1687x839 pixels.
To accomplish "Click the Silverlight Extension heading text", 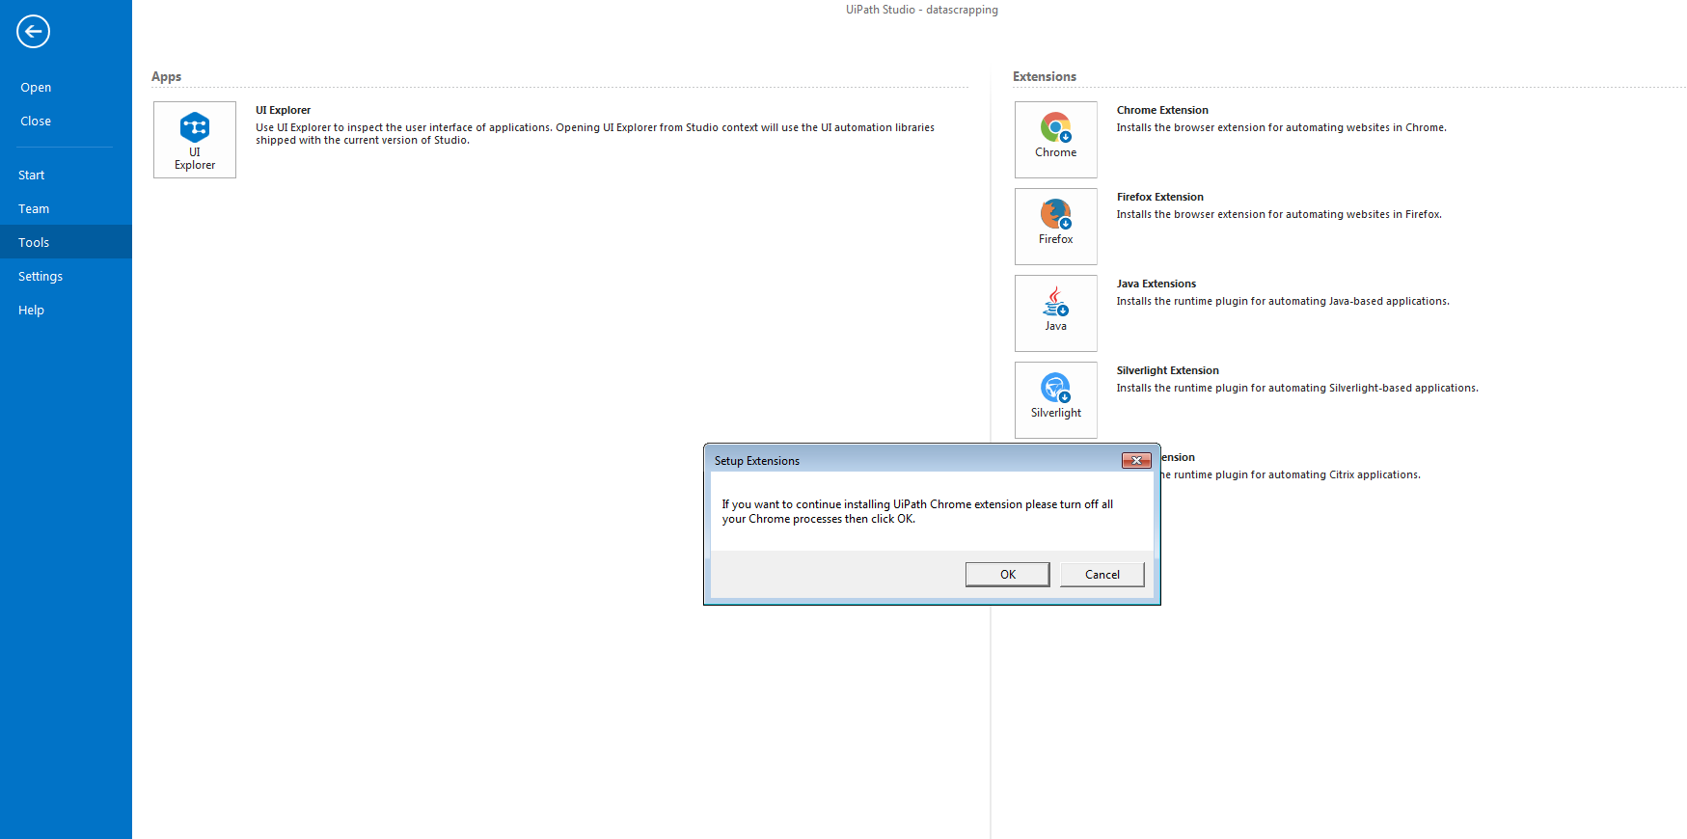I will 1168,370.
